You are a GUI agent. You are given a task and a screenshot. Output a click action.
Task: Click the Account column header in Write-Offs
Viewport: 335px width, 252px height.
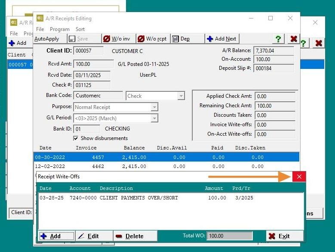pyautogui.click(x=80, y=188)
